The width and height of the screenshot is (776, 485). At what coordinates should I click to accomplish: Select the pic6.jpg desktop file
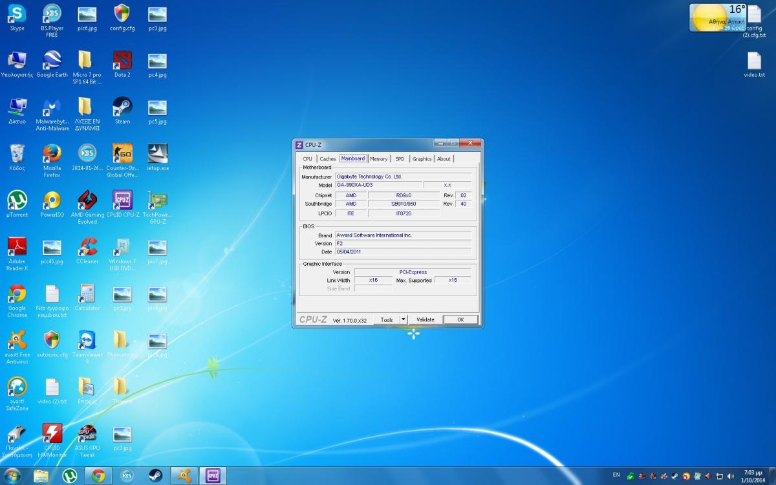pyautogui.click(x=87, y=18)
